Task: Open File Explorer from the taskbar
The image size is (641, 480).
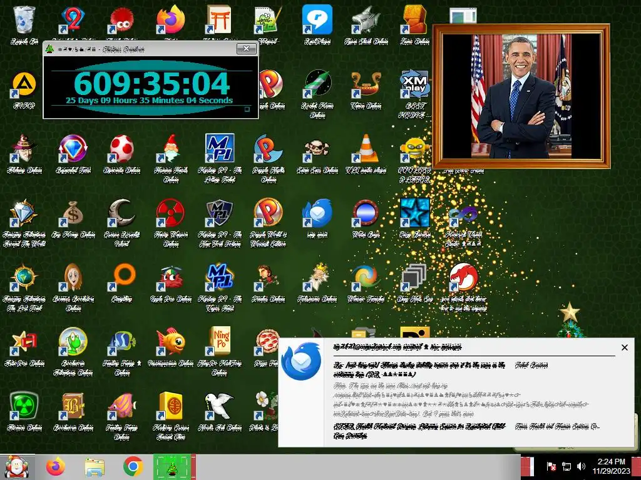Action: point(95,467)
